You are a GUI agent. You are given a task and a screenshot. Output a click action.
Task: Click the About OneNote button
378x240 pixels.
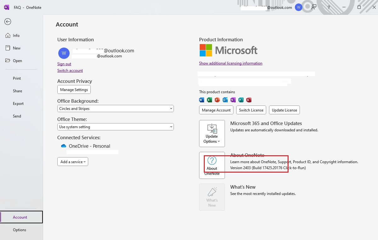coord(212,165)
